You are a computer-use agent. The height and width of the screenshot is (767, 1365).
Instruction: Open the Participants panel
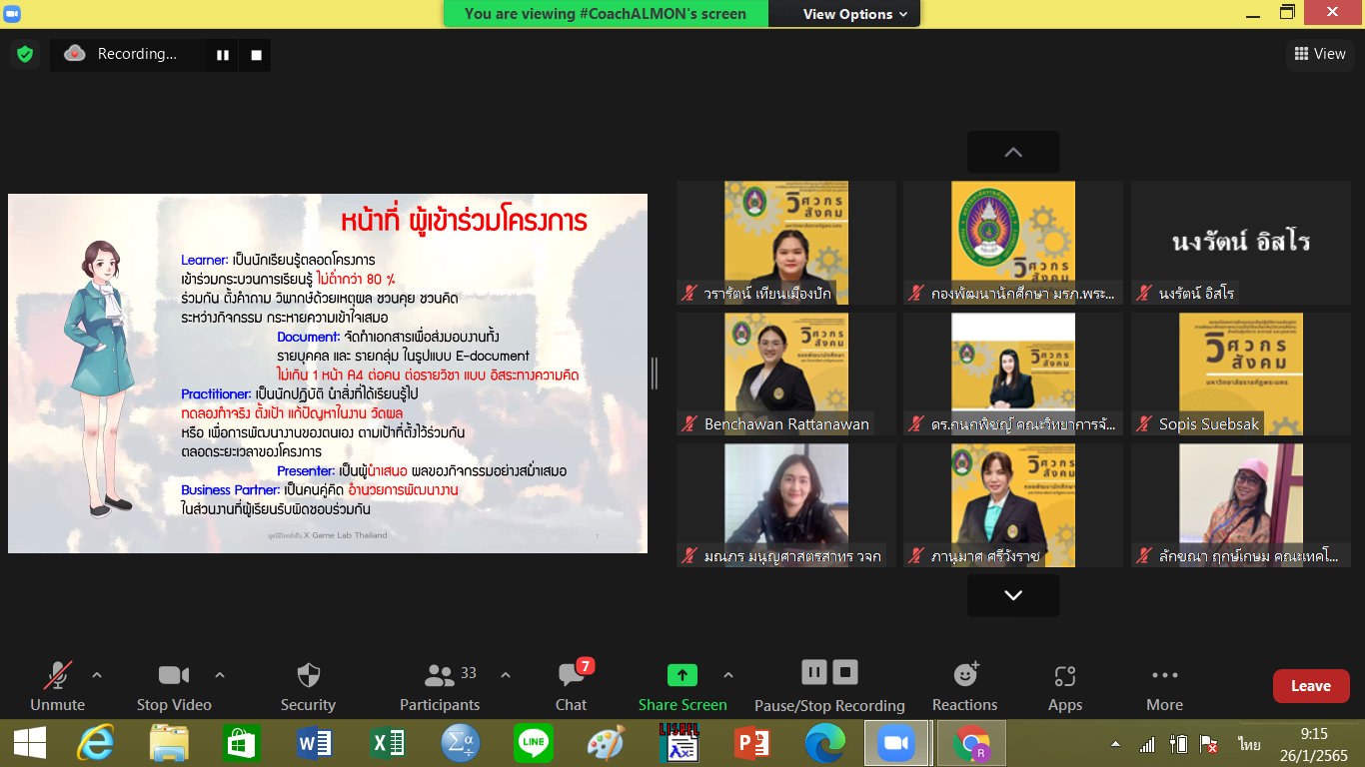440,686
